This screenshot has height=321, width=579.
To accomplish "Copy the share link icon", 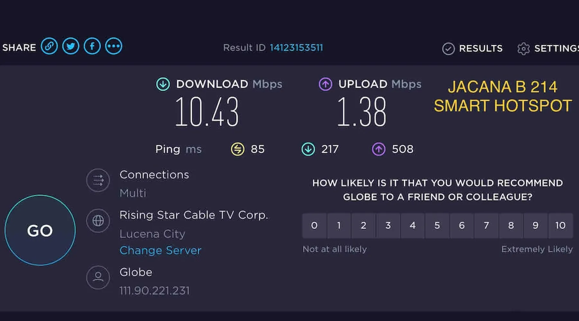I will pyautogui.click(x=49, y=46).
